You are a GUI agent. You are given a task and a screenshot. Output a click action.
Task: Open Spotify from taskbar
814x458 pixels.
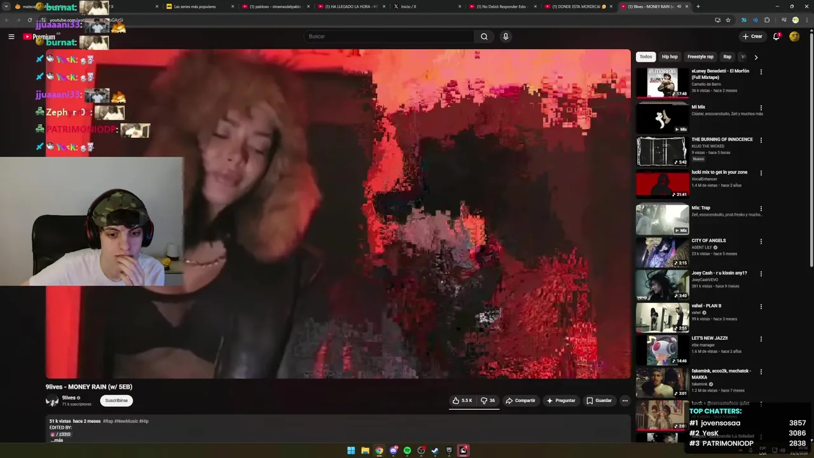coord(407,450)
